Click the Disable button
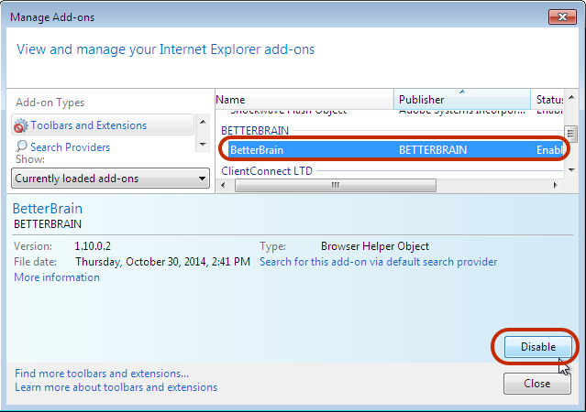 pos(537,347)
